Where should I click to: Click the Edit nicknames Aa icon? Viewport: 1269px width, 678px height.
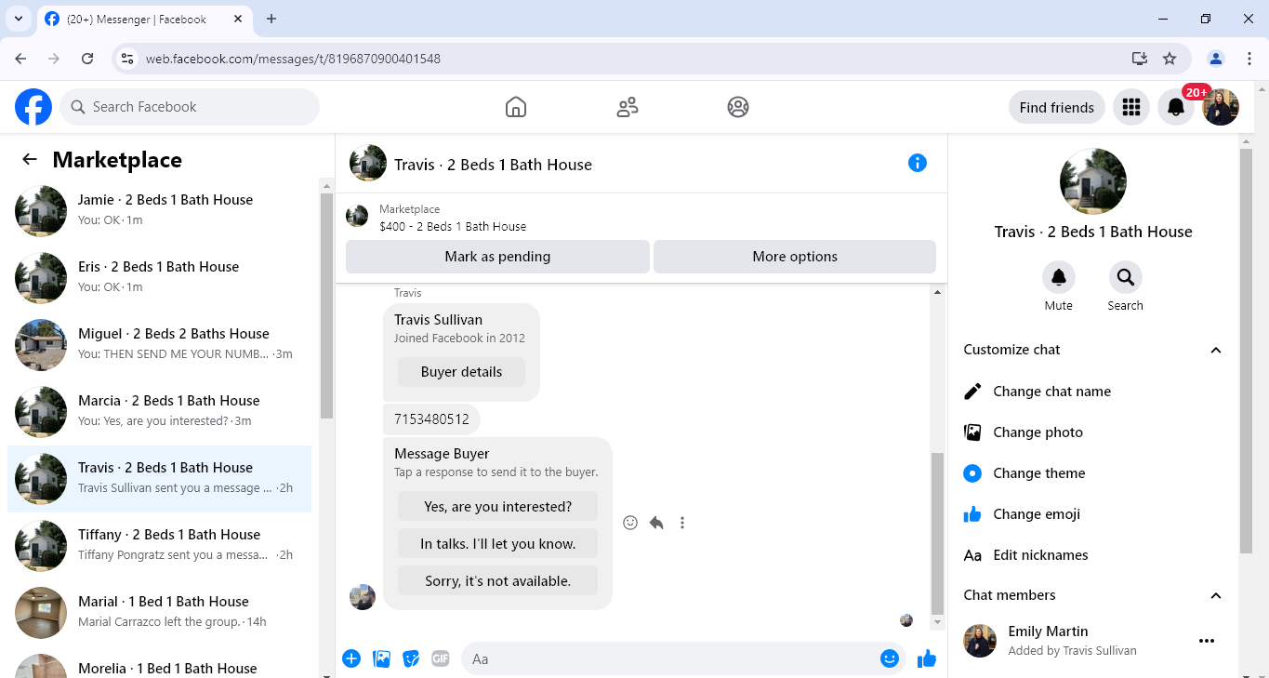[972, 555]
